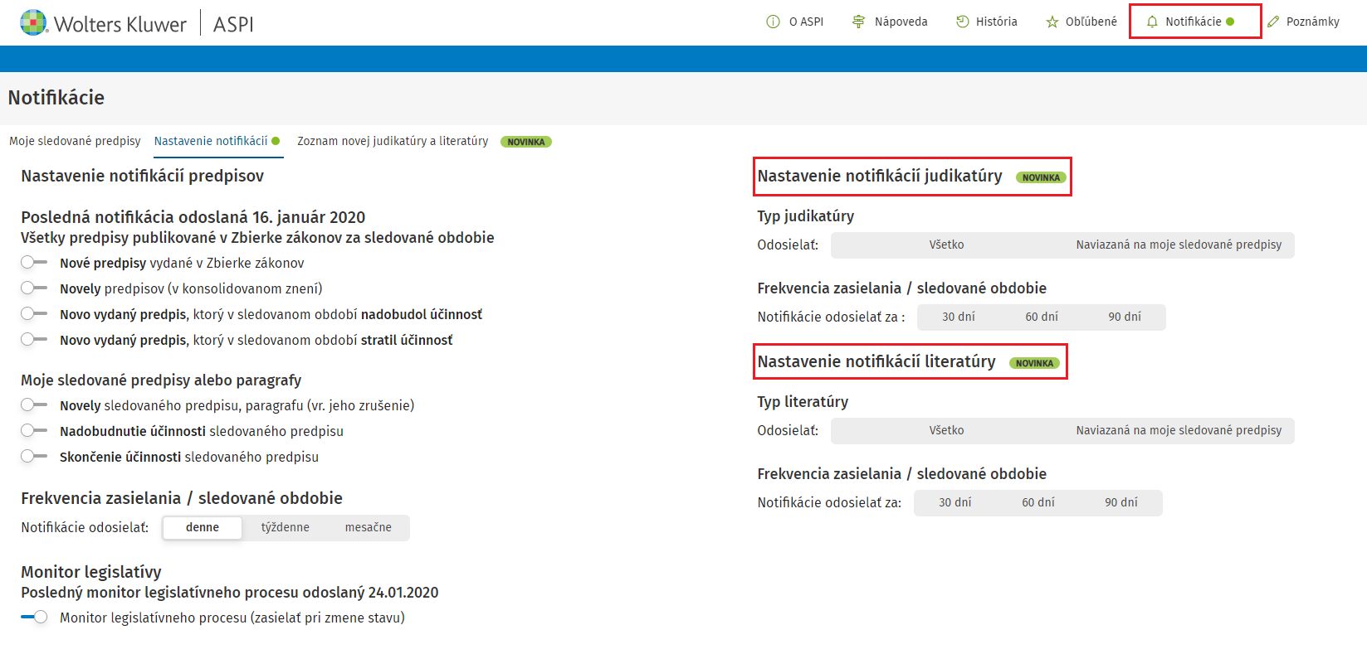This screenshot has width=1367, height=654.
Task: Open the O ASPI info icon
Action: click(x=773, y=22)
